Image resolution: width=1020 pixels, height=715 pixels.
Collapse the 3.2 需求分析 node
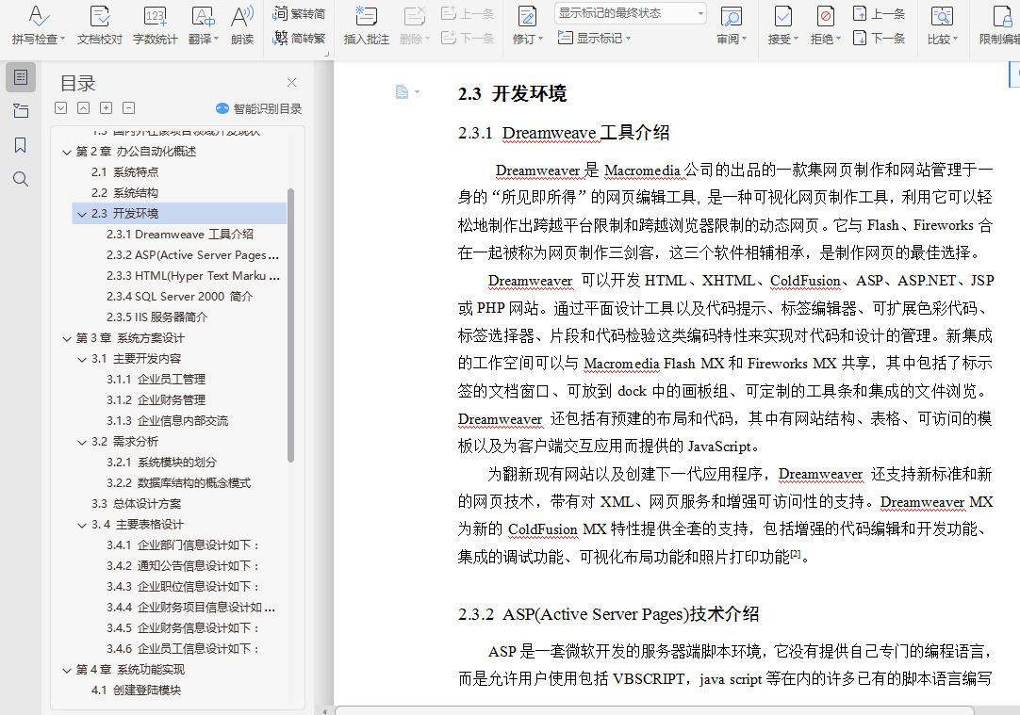82,443
